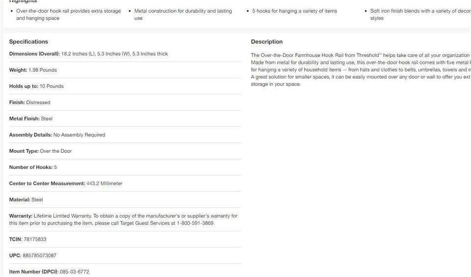
Task: Select the Item Number (DPCI) row
Action: pos(49,272)
